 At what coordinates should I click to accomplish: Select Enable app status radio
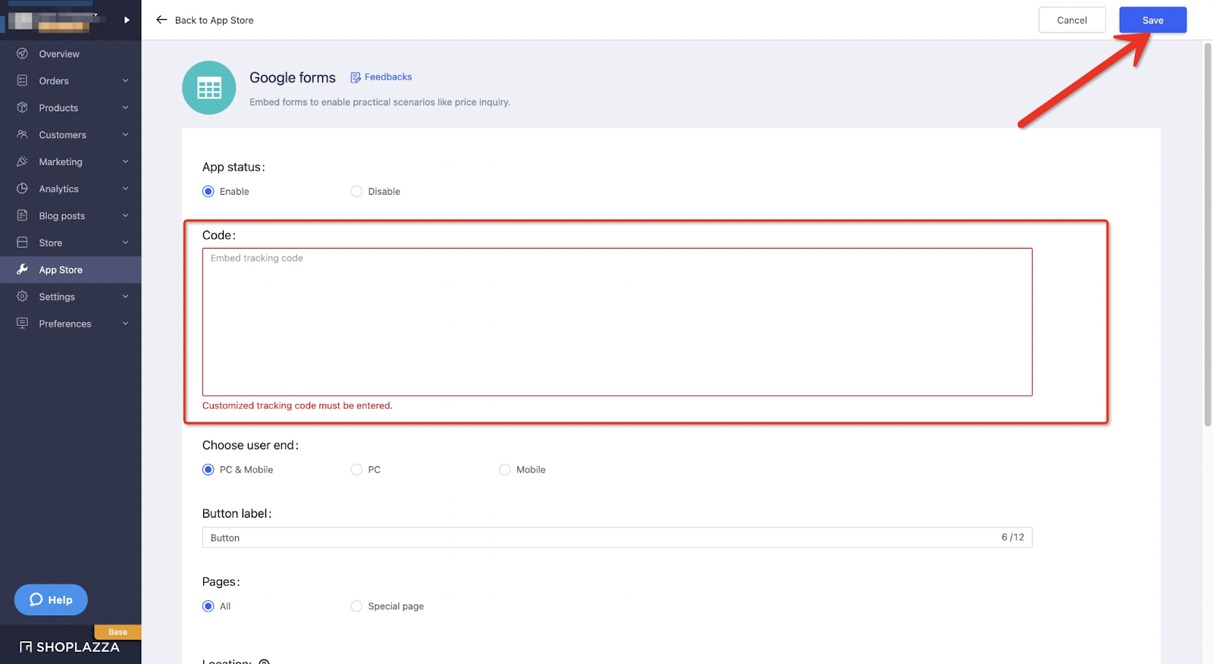coord(208,191)
